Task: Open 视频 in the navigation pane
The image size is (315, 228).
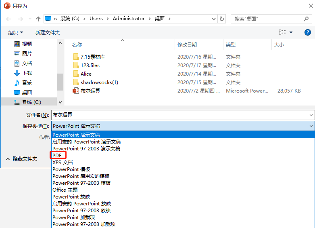Action: pos(27,44)
